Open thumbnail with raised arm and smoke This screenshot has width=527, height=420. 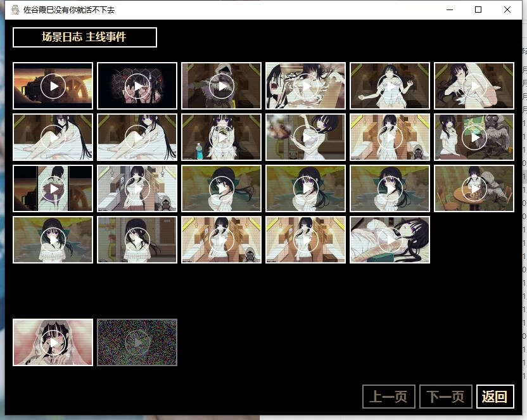click(x=305, y=137)
